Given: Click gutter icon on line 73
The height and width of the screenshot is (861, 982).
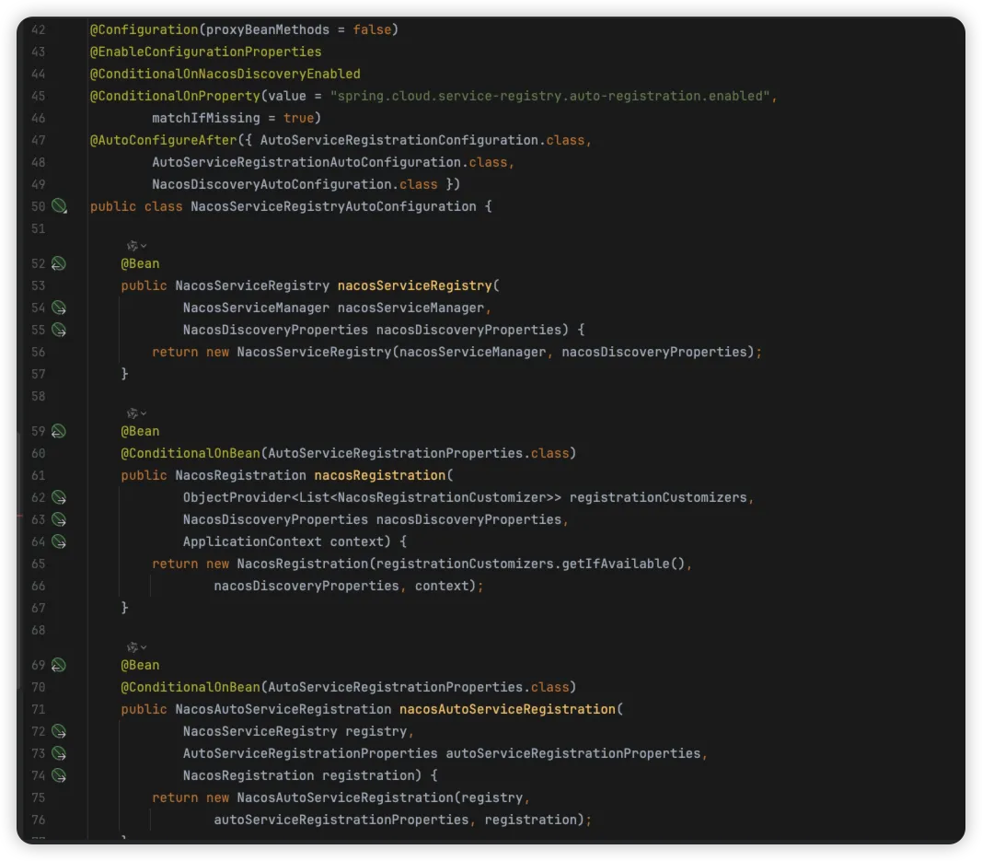Looking at the screenshot, I should click(x=59, y=753).
